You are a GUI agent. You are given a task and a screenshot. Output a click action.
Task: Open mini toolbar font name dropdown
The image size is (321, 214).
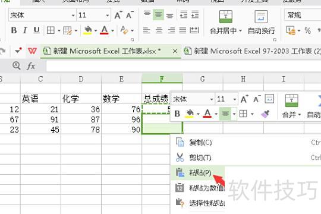click(x=212, y=99)
